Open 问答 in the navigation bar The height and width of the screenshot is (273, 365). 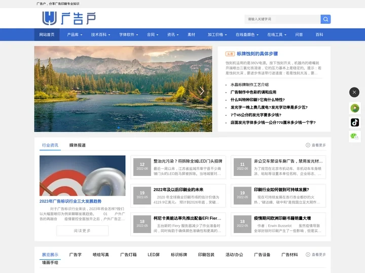click(x=299, y=34)
